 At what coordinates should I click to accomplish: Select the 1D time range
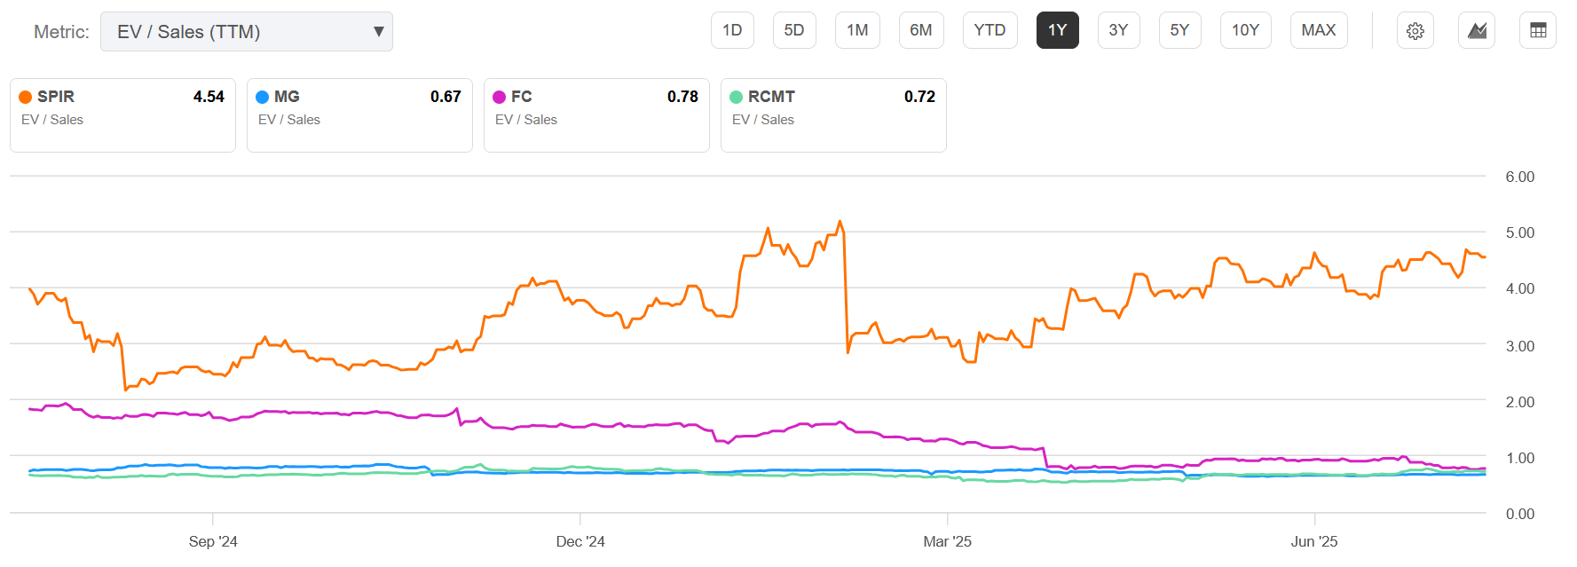click(x=732, y=29)
